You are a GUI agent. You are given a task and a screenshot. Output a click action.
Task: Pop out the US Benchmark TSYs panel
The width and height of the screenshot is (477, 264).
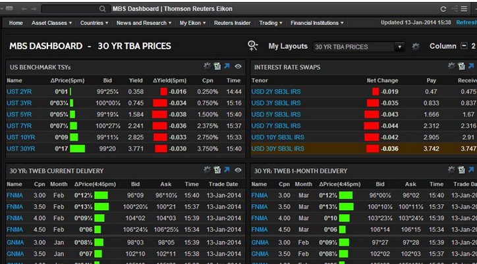227,66
